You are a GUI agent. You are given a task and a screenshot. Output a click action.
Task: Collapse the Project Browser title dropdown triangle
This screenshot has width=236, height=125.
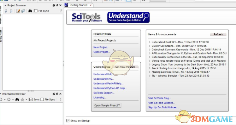tap(5, 5)
